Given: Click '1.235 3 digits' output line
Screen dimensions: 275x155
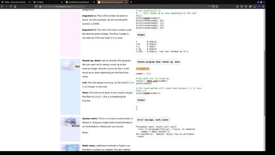Looking at the screenshot, I should (x=162, y=52).
